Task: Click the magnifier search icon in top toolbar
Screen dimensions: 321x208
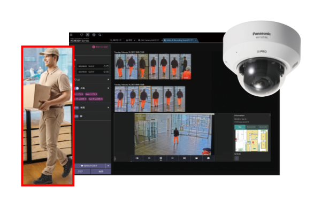Action: [100, 35]
